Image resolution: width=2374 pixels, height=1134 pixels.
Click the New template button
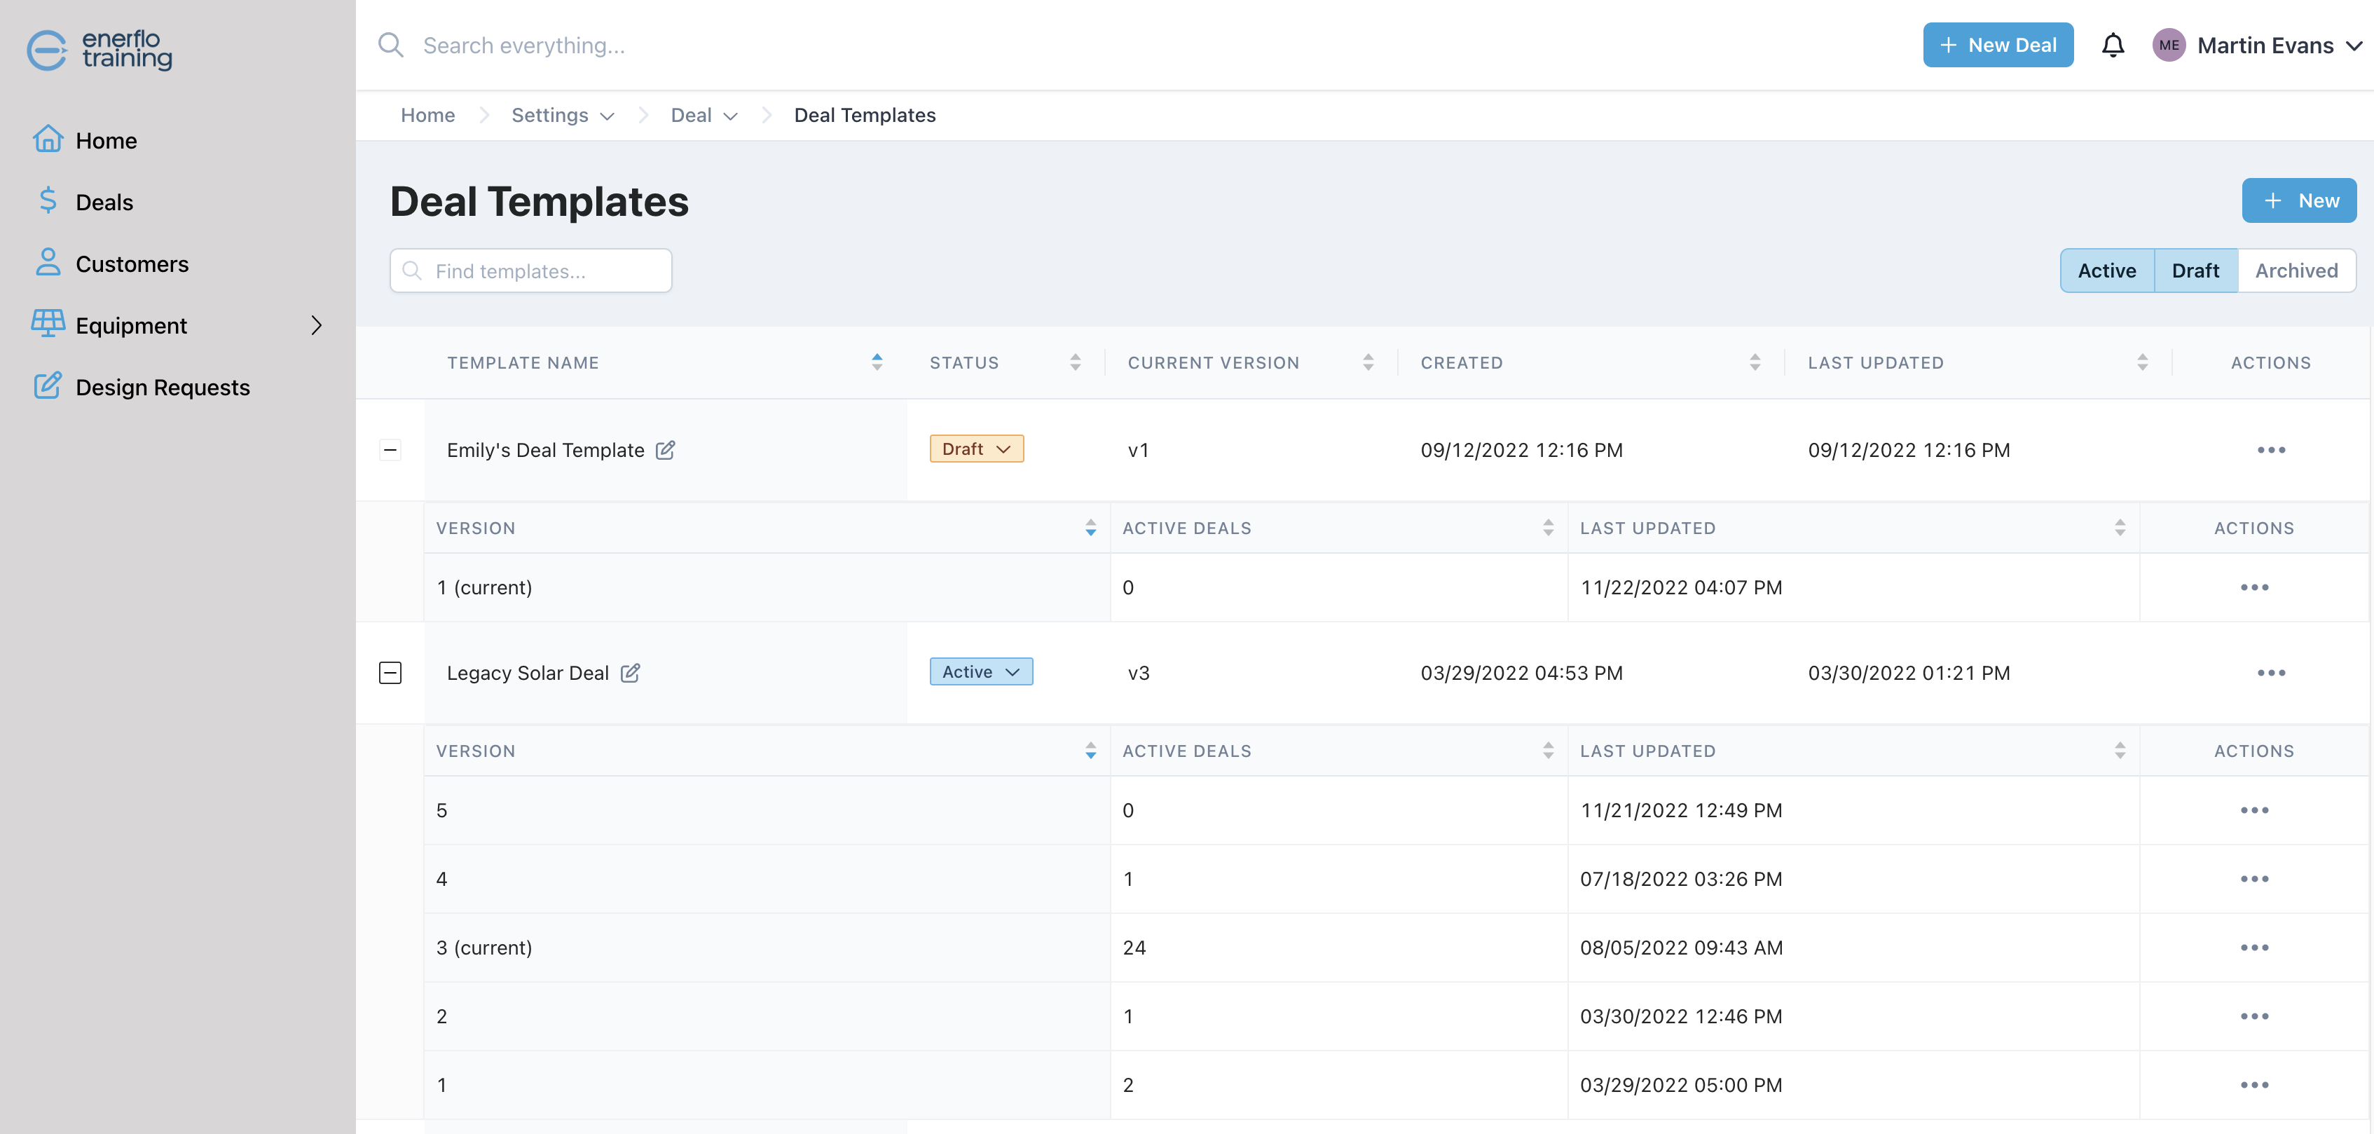[2298, 200]
